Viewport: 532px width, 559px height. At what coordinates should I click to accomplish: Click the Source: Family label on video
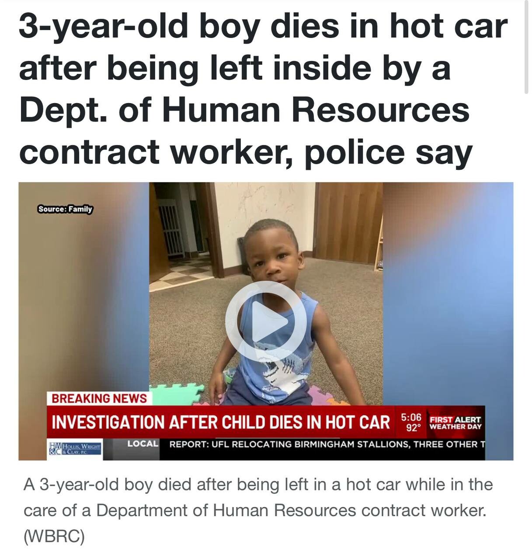[x=65, y=209]
